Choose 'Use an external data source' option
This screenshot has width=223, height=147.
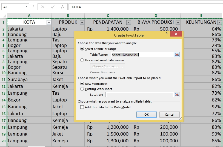coord(82,60)
